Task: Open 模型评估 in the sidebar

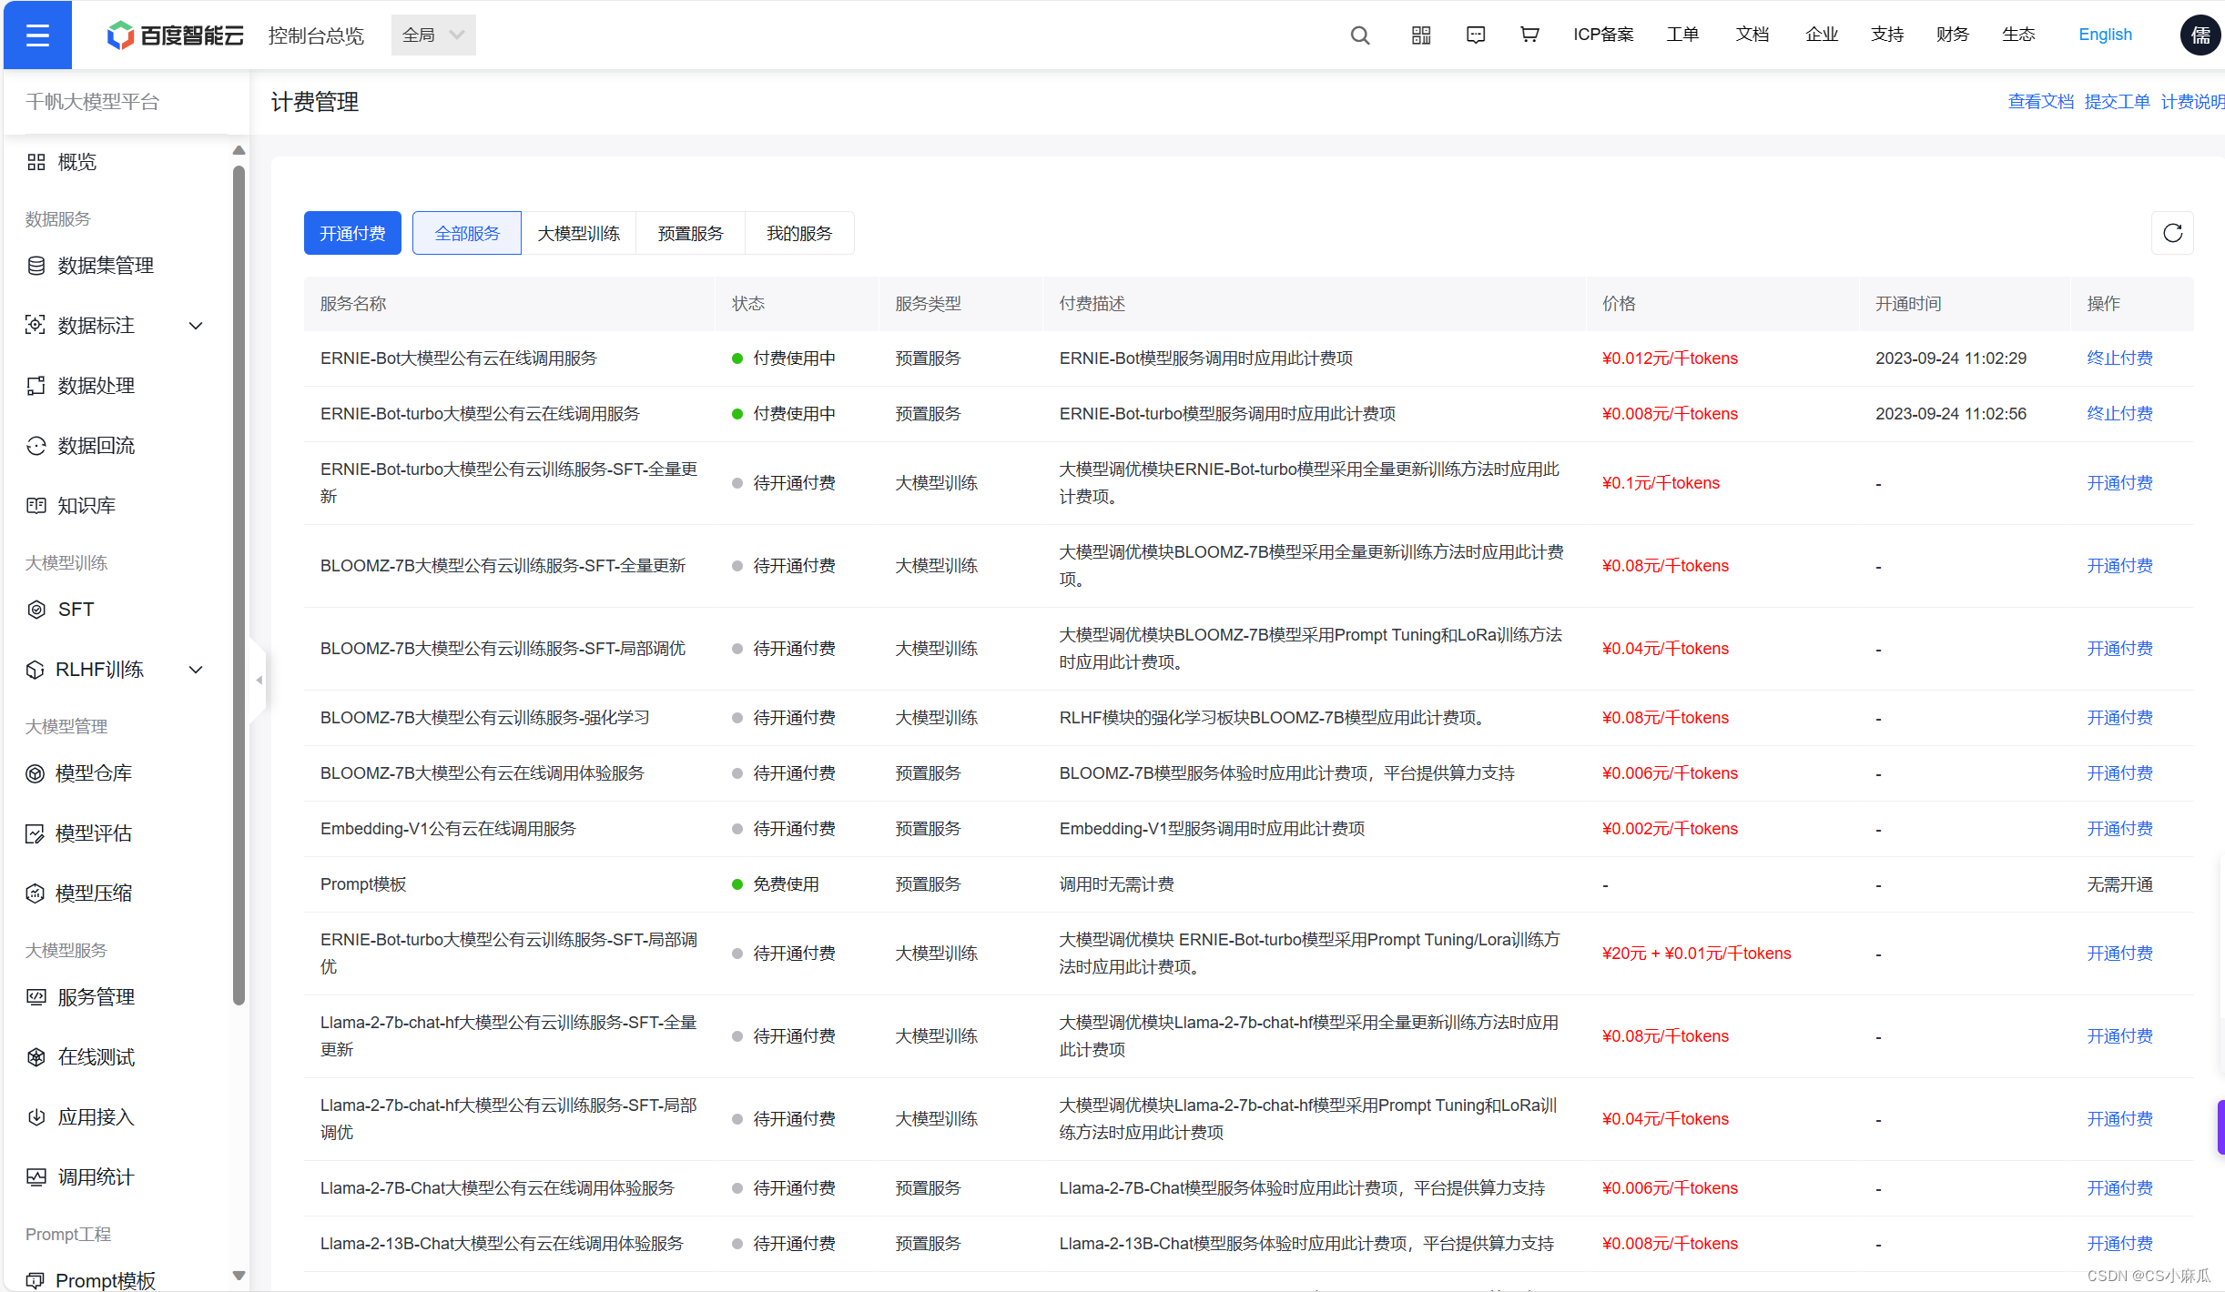Action: [x=79, y=833]
